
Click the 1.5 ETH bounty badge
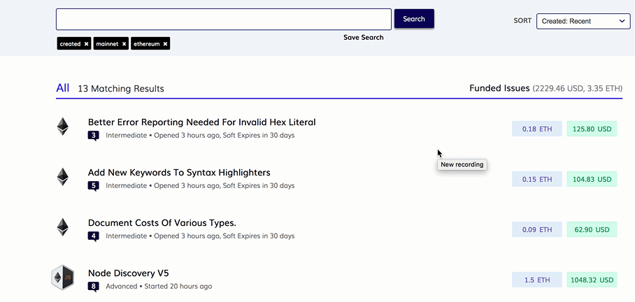point(537,280)
